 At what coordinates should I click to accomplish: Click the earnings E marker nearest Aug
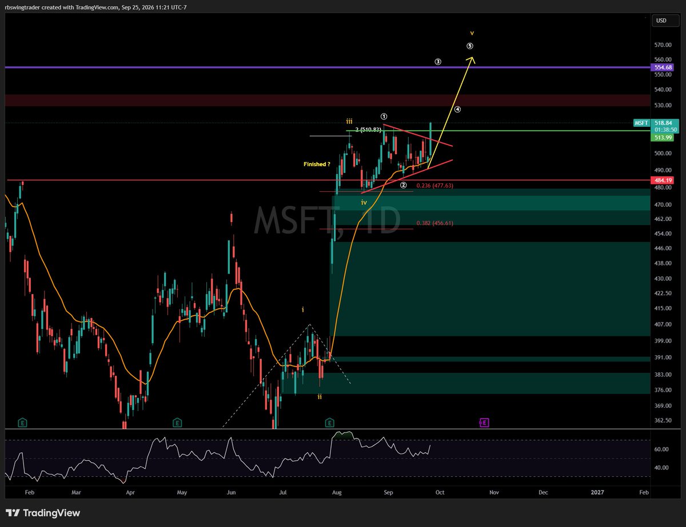tap(330, 423)
